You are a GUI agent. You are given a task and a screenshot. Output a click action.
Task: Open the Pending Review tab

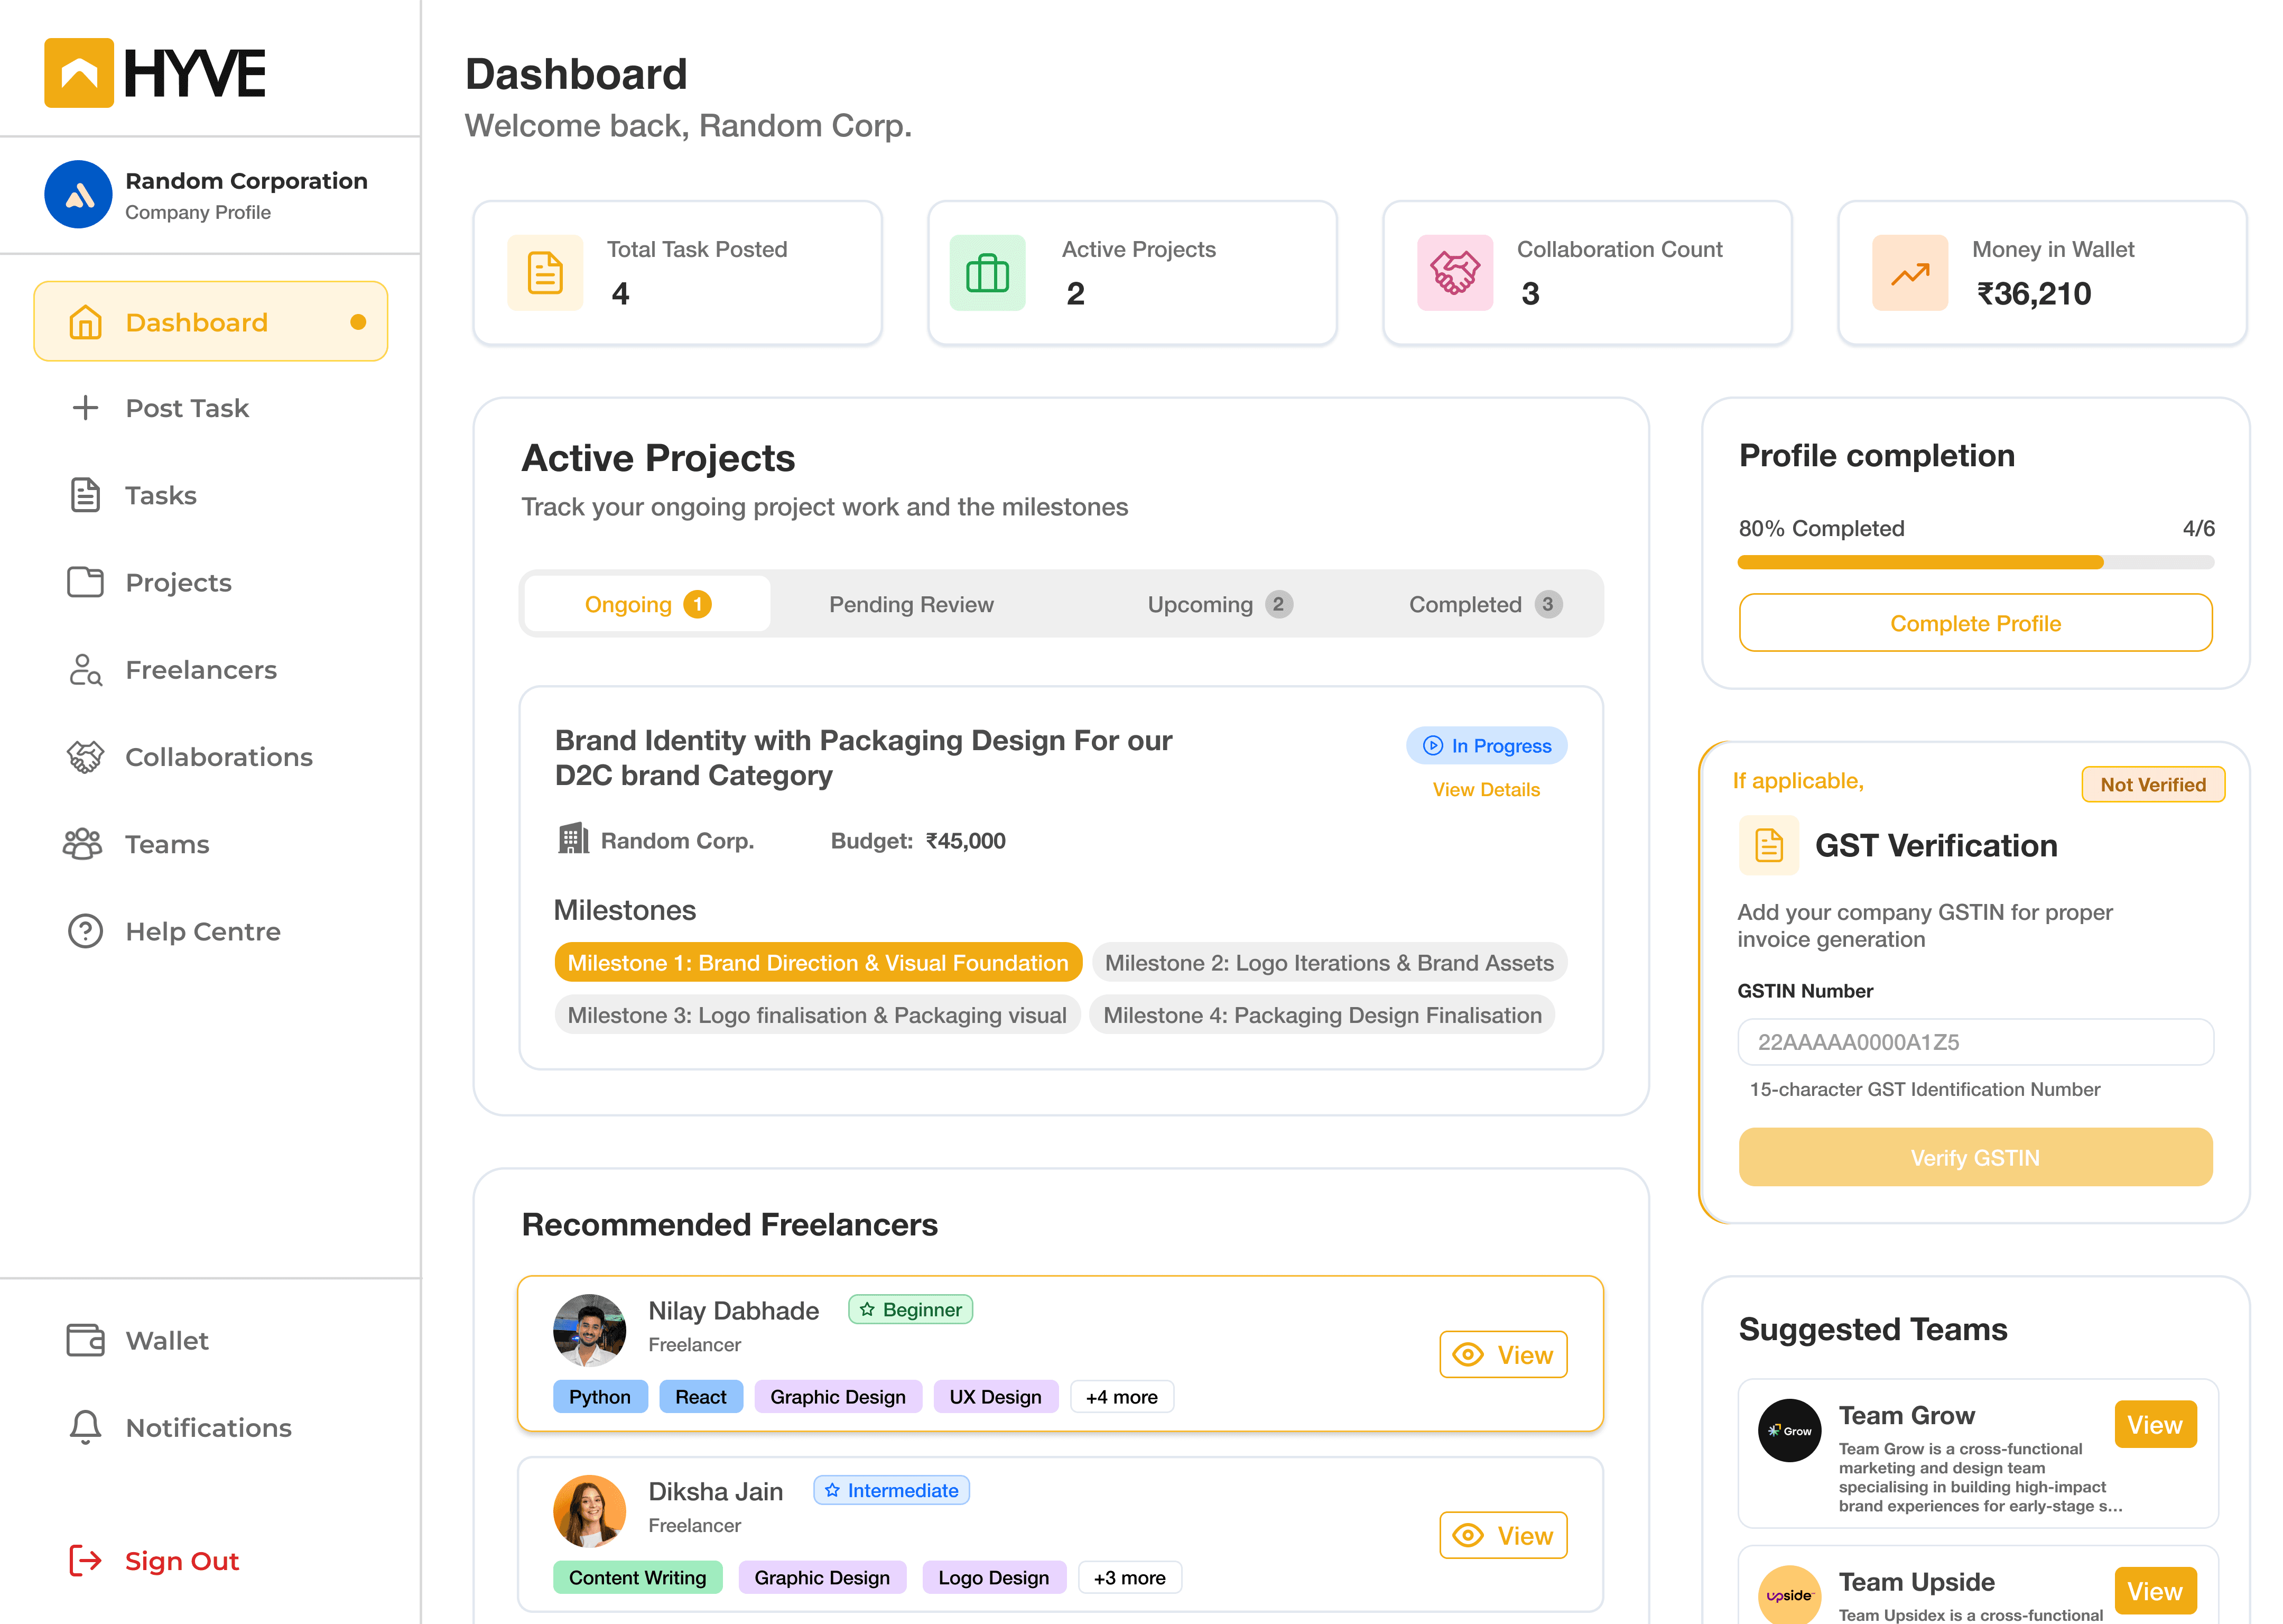911,604
